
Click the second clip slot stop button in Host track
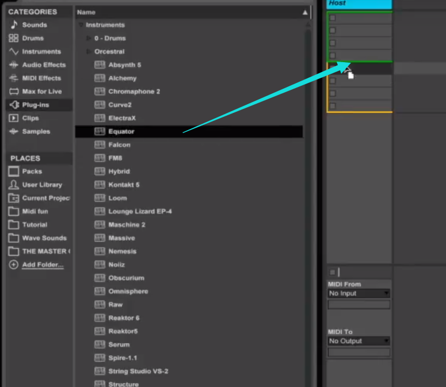(333, 31)
